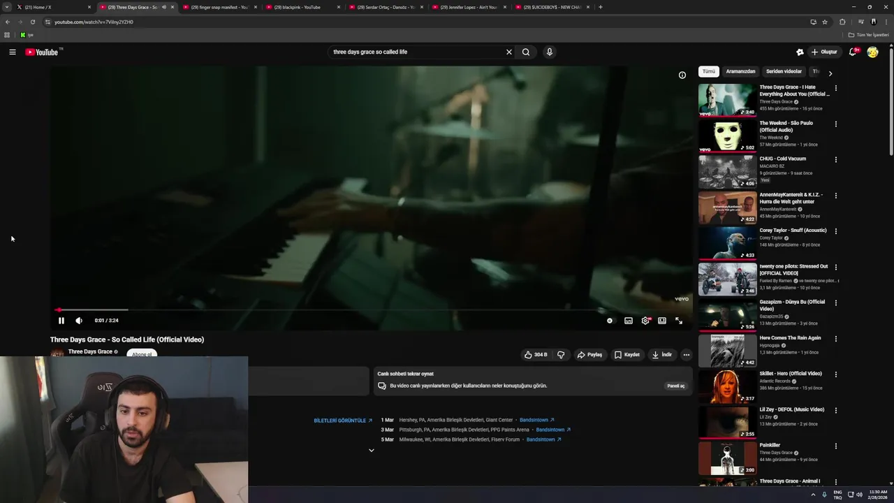Open options for The Weeknd São Paulo
Image resolution: width=894 pixels, height=503 pixels.
[x=835, y=124]
